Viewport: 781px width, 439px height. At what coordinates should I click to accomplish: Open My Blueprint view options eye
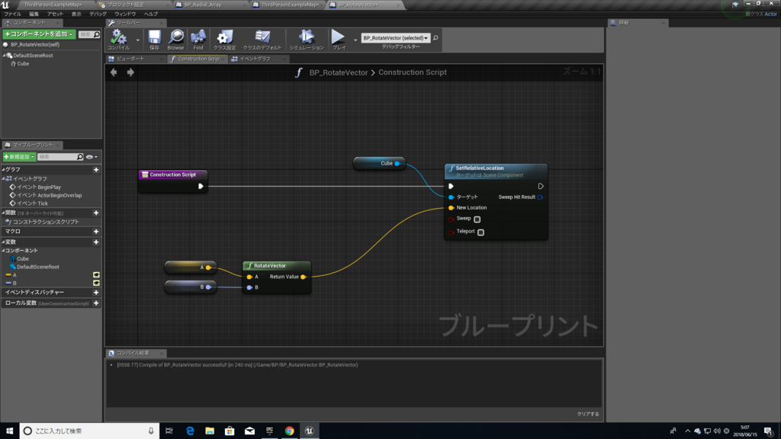92,157
